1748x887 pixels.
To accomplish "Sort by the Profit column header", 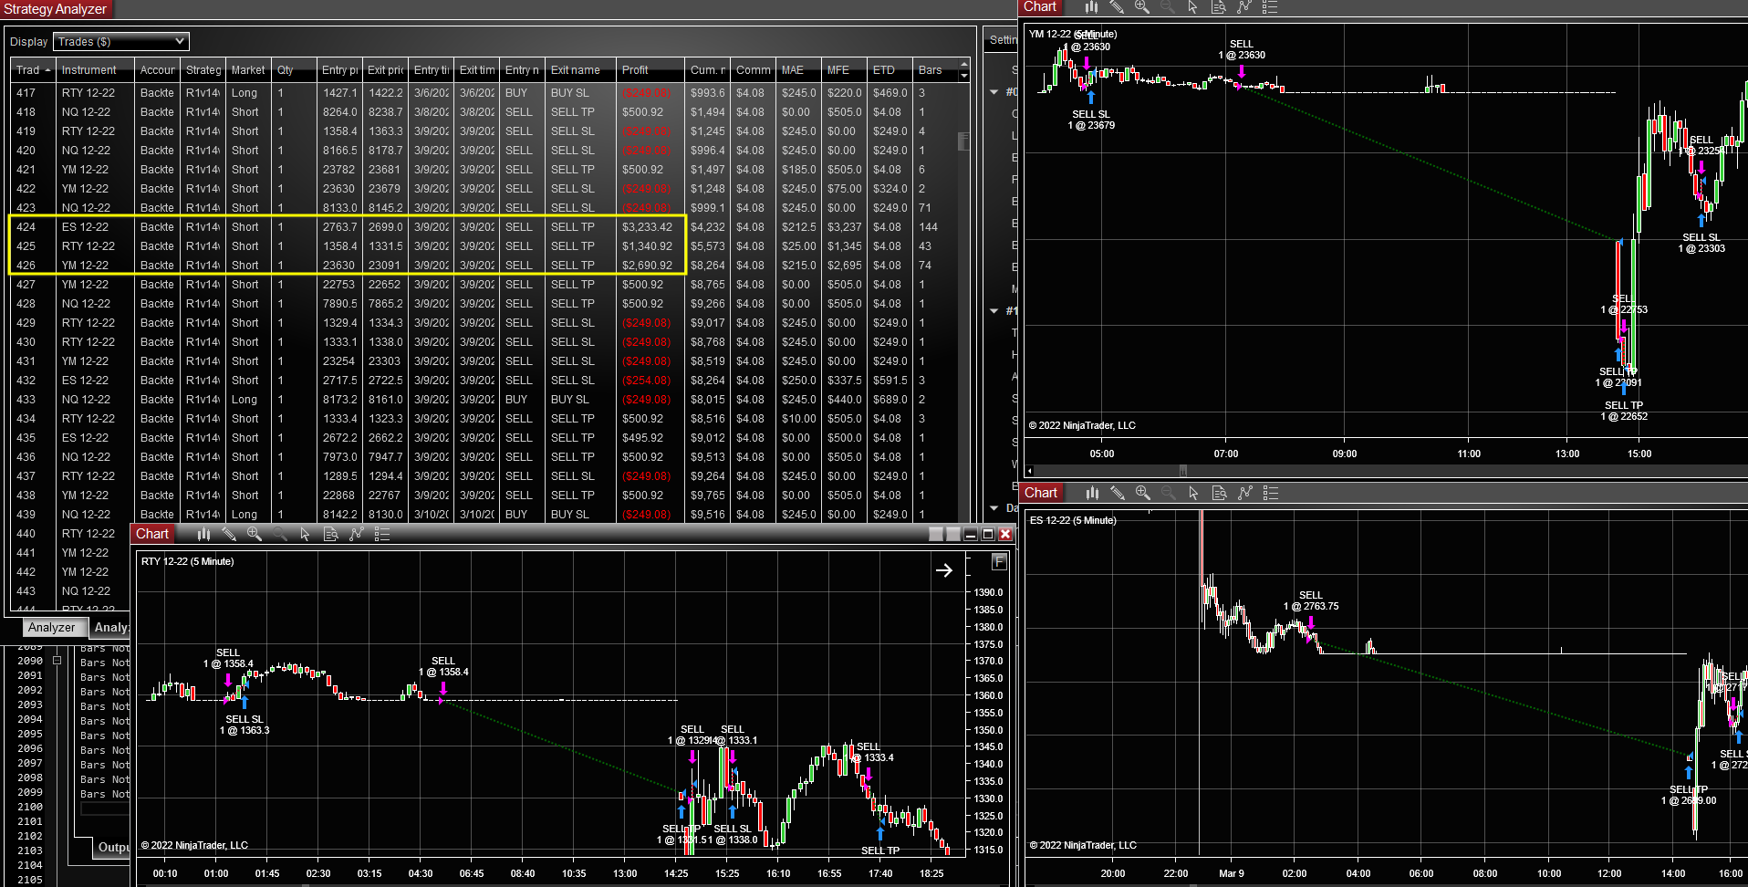I will click(x=650, y=70).
